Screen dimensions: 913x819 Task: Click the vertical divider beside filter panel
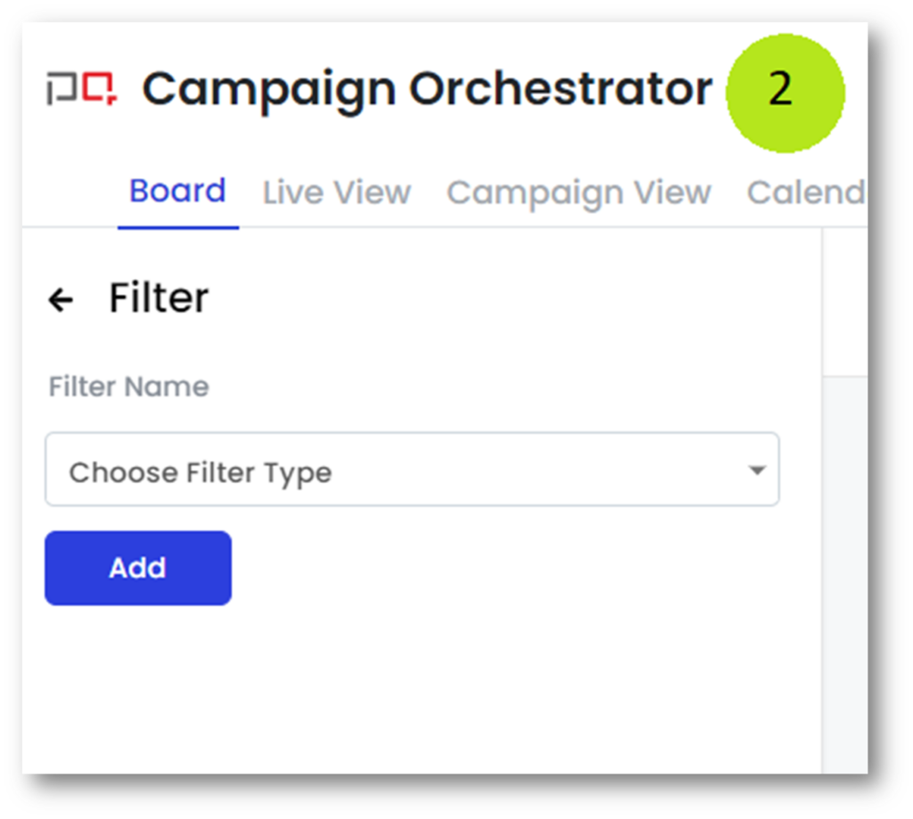(822, 499)
